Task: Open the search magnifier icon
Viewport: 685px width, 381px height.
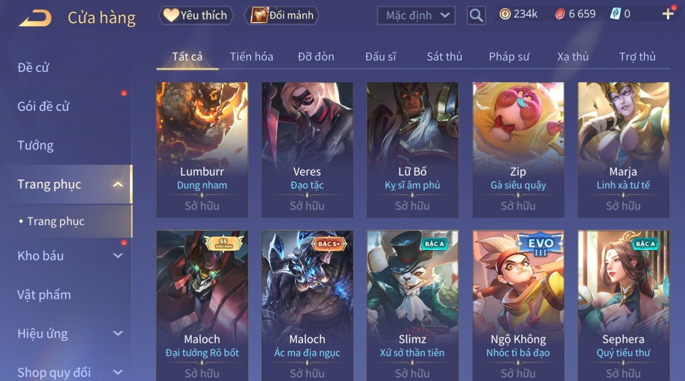Action: (476, 15)
